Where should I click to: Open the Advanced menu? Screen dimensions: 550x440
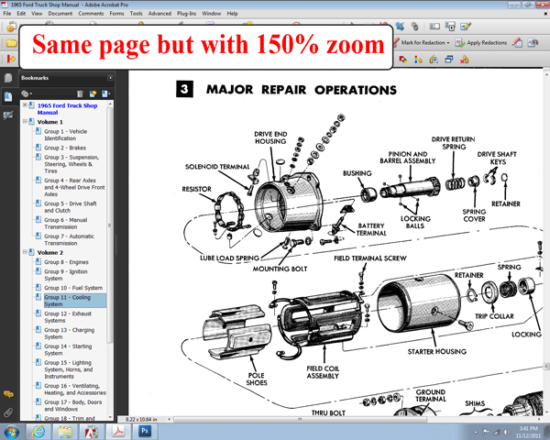pos(159,14)
